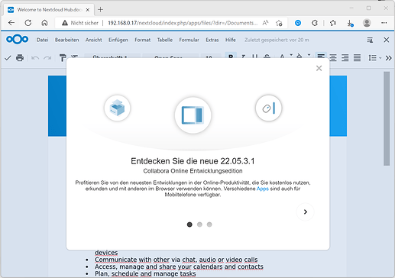This screenshot has height=278, width=395.
Task: Open the browser extensions icon
Action: 315,23
